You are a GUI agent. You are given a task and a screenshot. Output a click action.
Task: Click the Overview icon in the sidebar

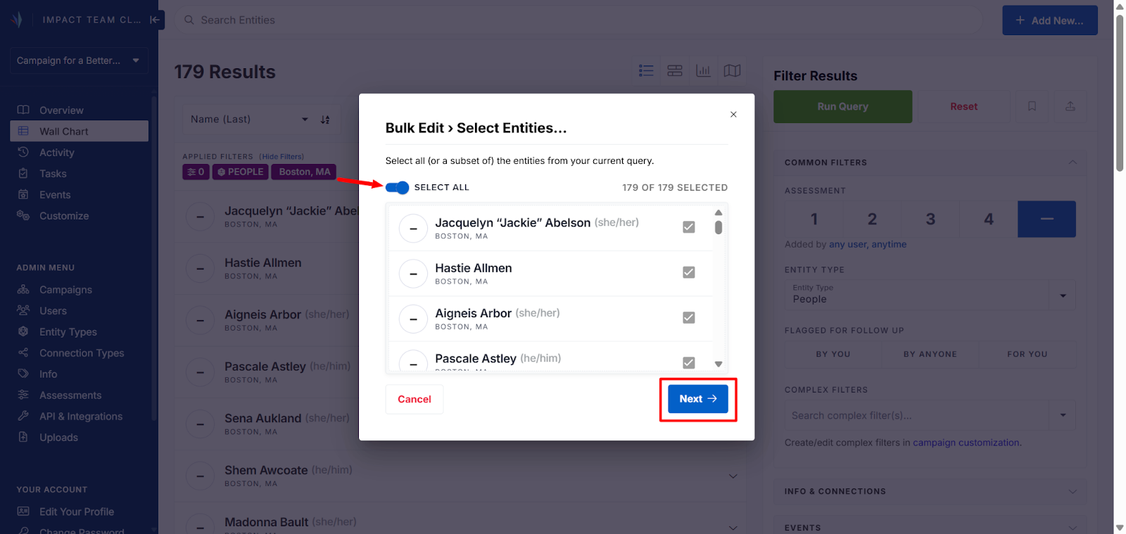pyautogui.click(x=23, y=110)
